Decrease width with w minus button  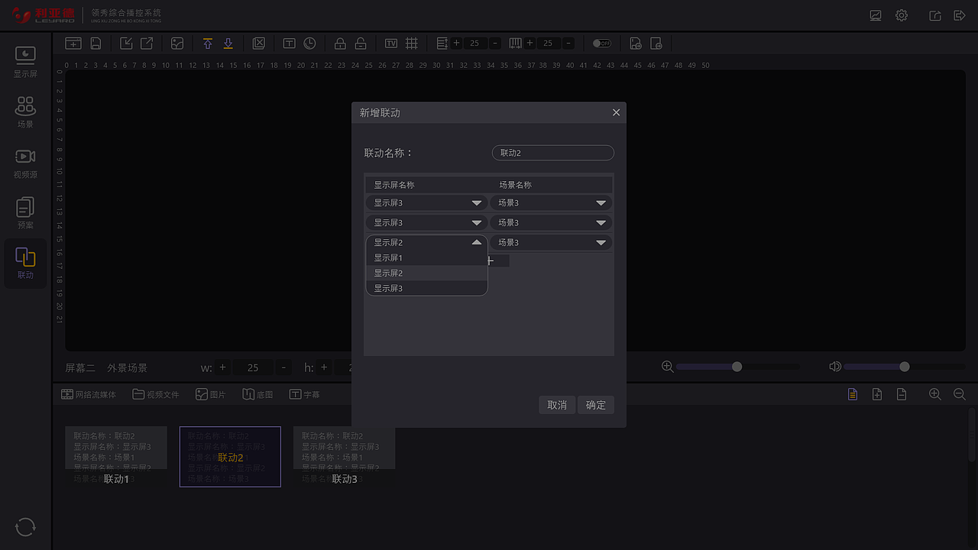pos(284,367)
